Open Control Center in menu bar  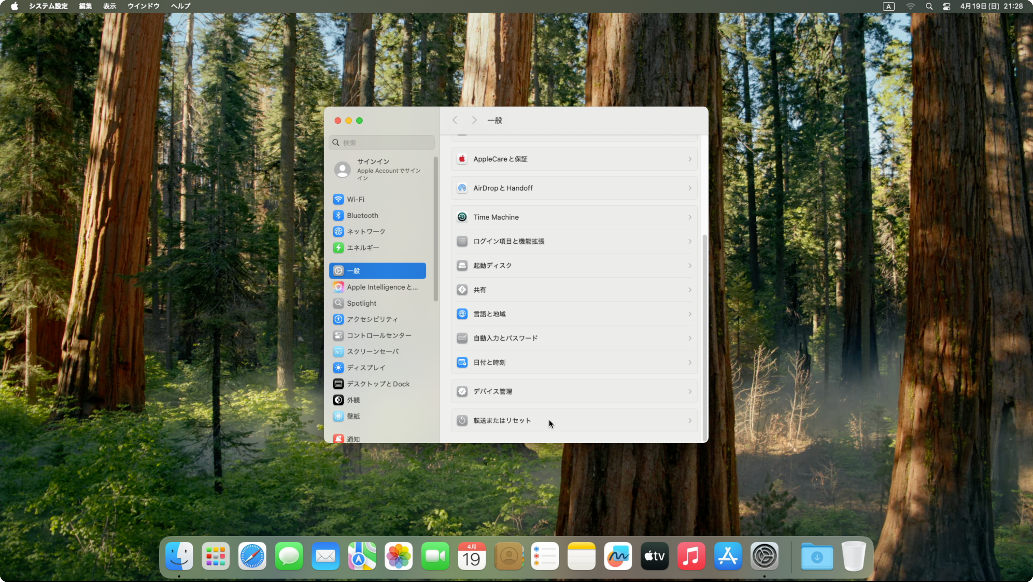(x=947, y=6)
